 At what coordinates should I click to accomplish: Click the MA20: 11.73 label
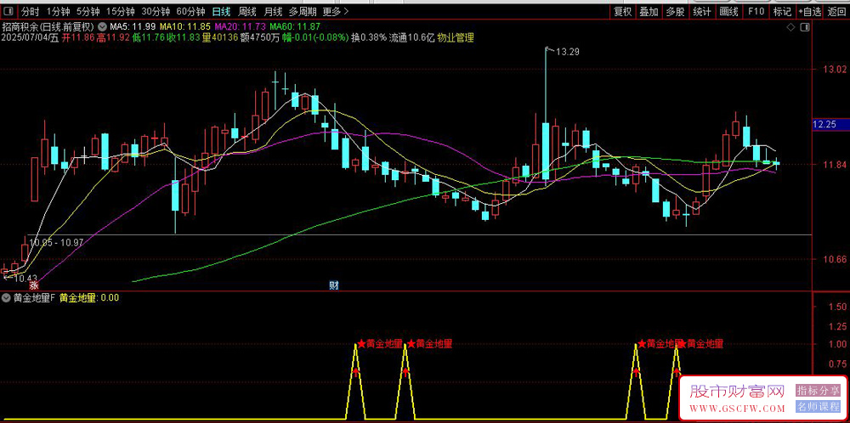click(240, 26)
